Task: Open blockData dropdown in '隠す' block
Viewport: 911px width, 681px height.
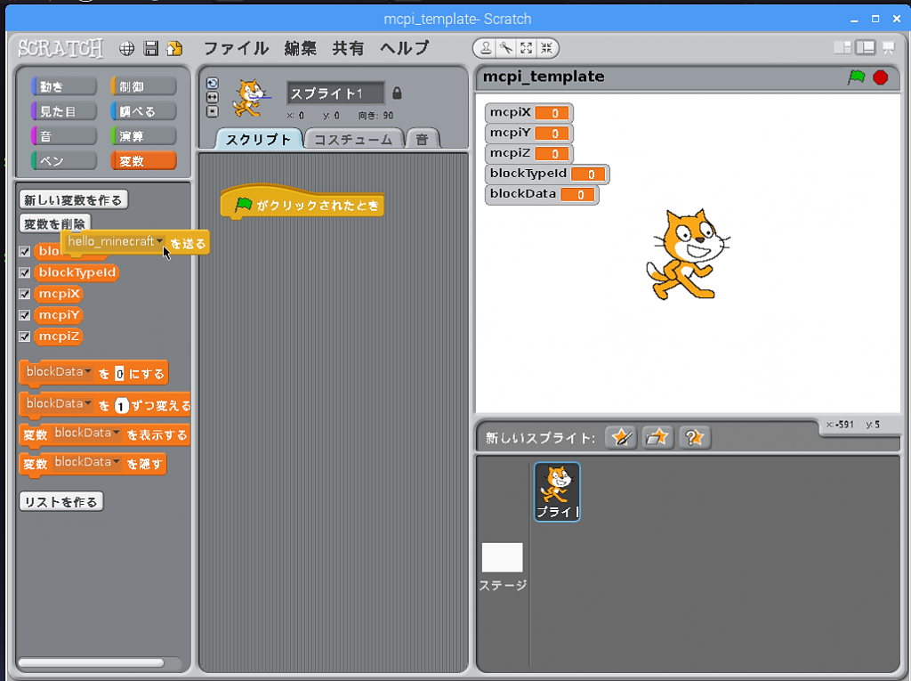Action: click(x=116, y=463)
